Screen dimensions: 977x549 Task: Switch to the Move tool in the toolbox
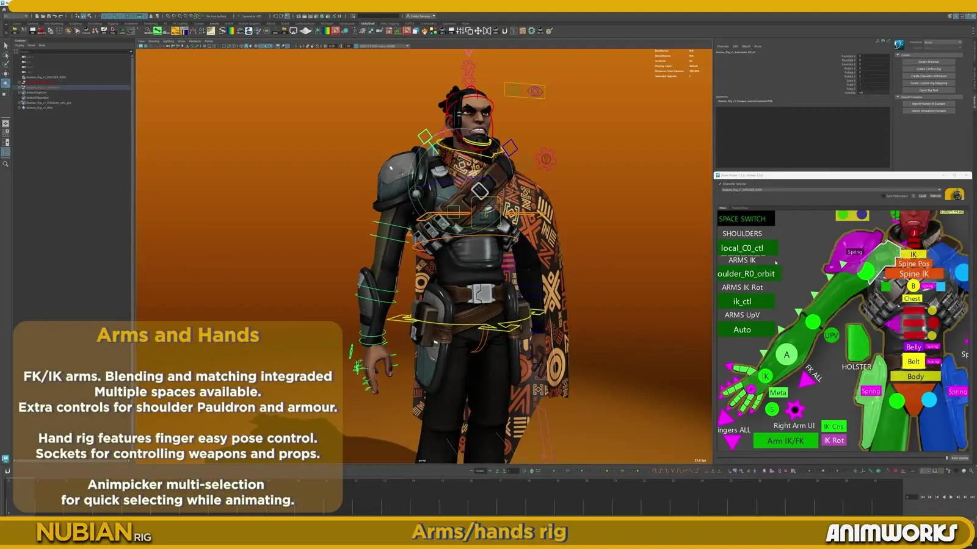[5, 73]
